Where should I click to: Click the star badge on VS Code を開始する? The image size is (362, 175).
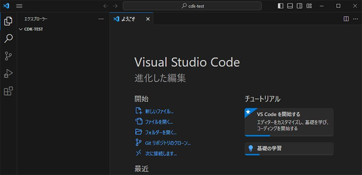248,112
